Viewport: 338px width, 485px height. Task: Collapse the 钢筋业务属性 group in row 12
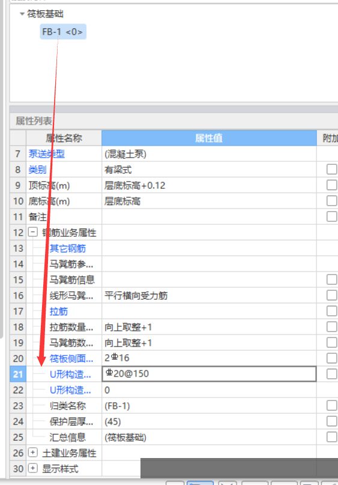(x=33, y=232)
